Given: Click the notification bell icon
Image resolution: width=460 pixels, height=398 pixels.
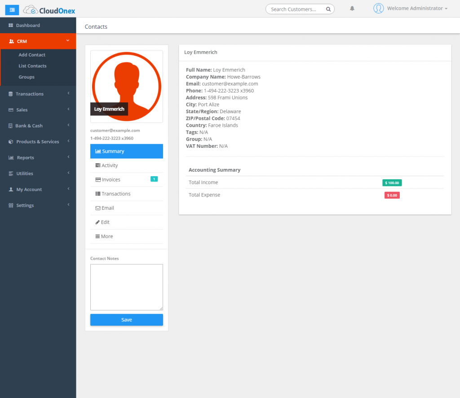Looking at the screenshot, I should [x=352, y=9].
